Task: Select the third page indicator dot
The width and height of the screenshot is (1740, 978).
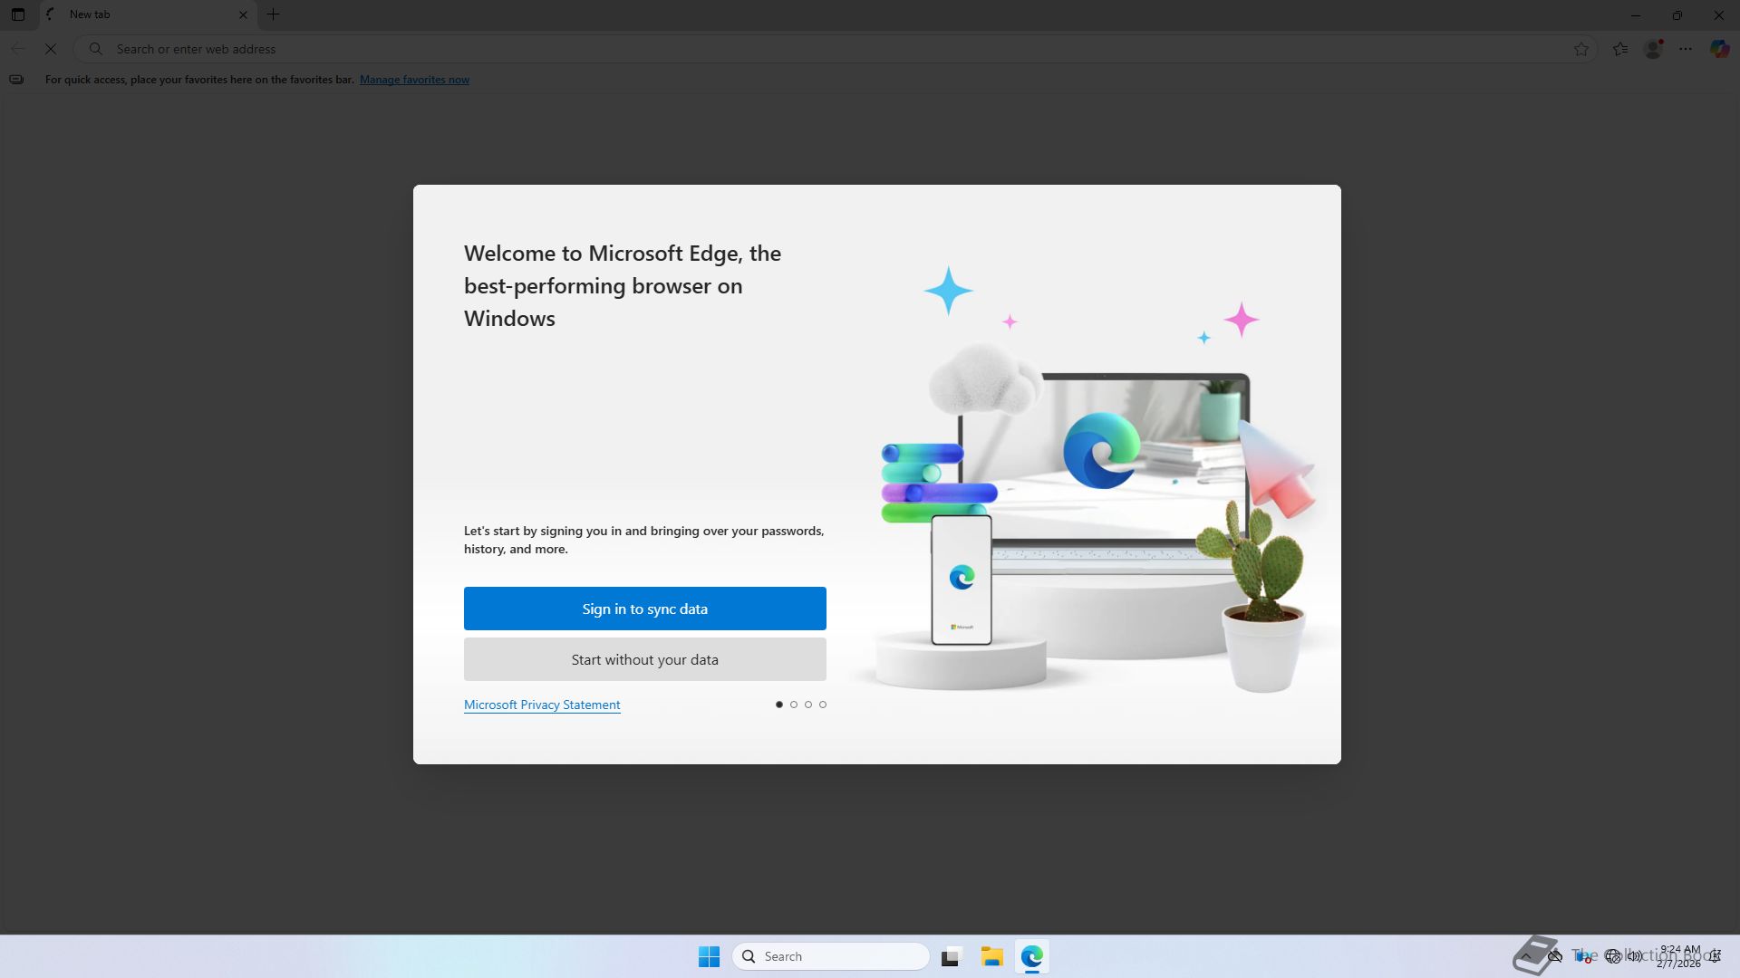Action: point(808,705)
